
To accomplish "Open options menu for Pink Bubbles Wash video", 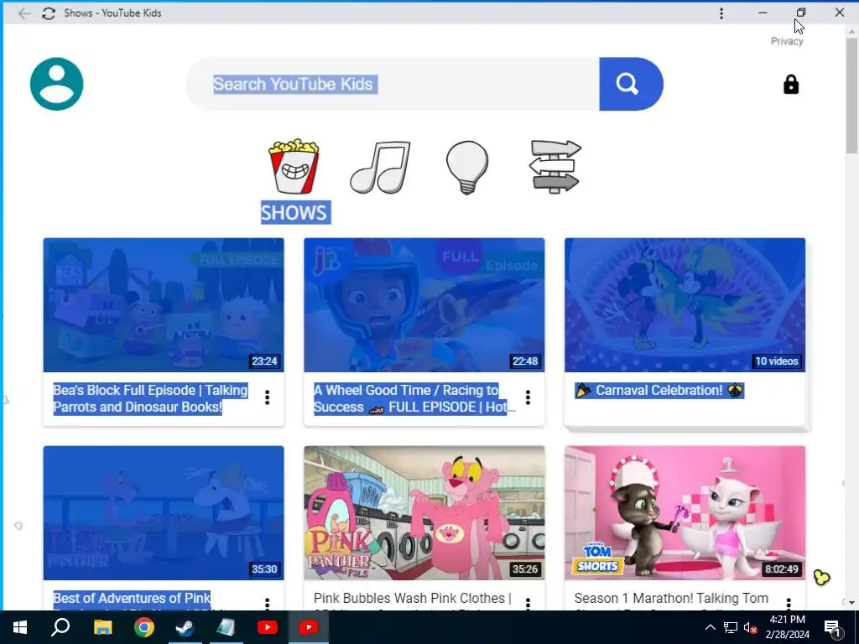I will (528, 603).
